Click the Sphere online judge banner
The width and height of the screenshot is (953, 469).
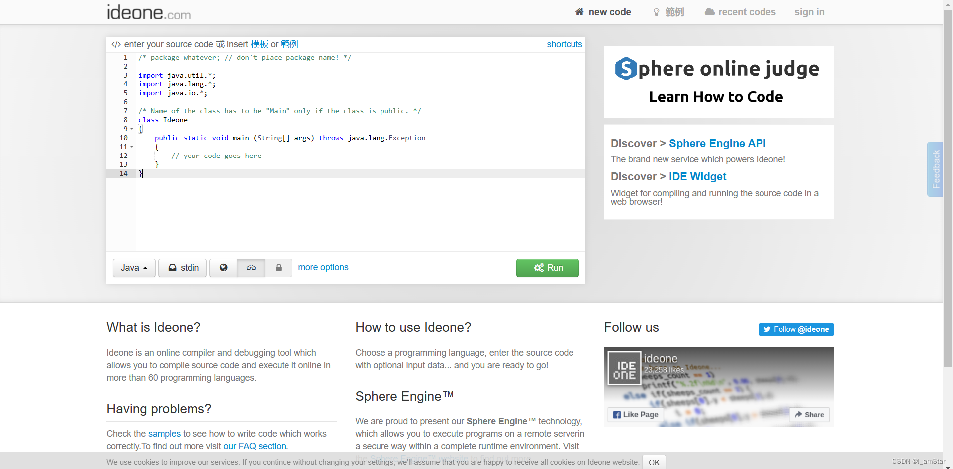pos(718,82)
